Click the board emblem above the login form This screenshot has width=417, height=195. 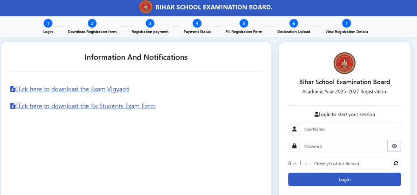(x=345, y=63)
